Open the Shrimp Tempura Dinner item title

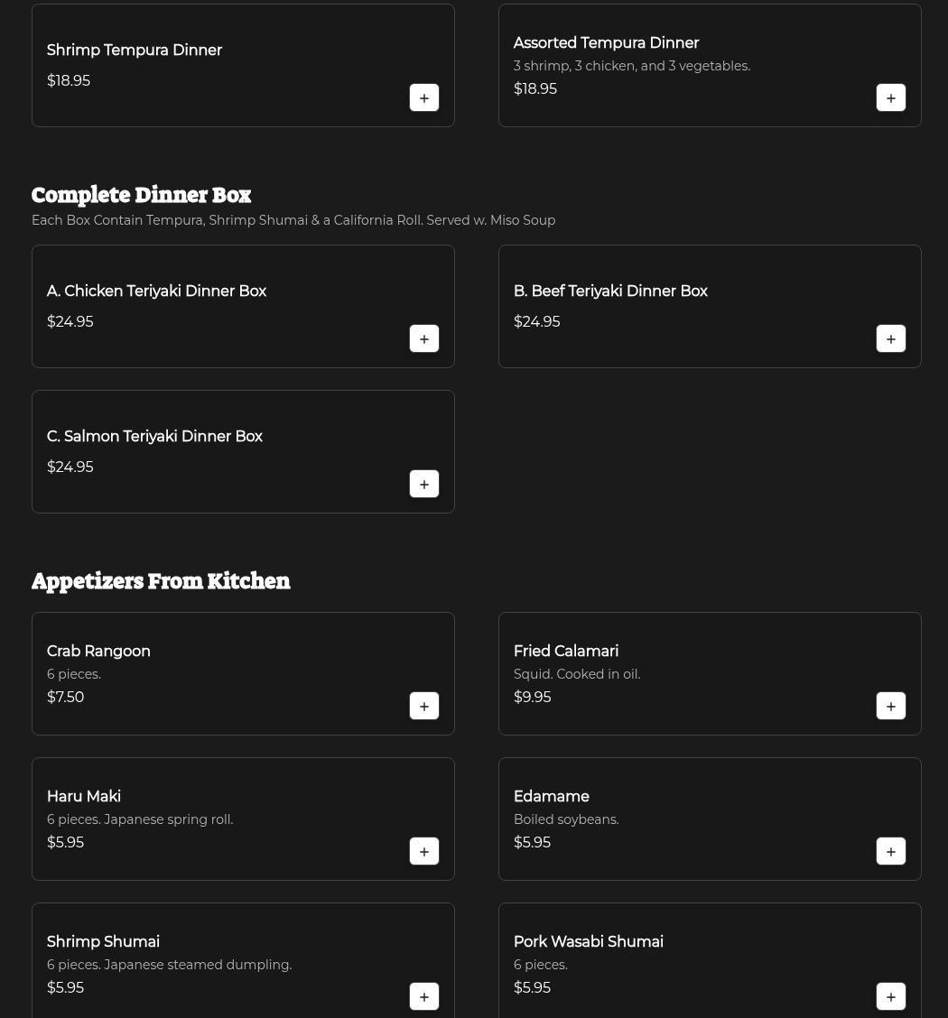pos(135,50)
